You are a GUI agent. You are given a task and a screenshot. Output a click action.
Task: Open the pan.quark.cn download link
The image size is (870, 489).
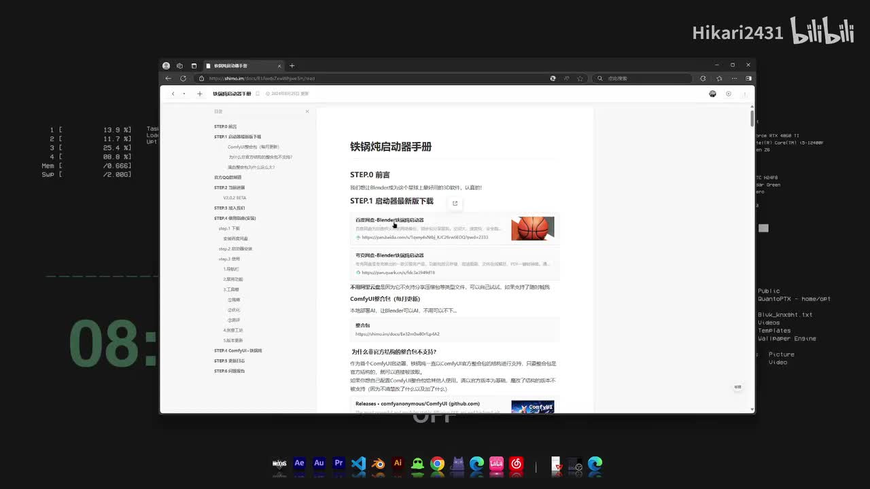click(398, 272)
